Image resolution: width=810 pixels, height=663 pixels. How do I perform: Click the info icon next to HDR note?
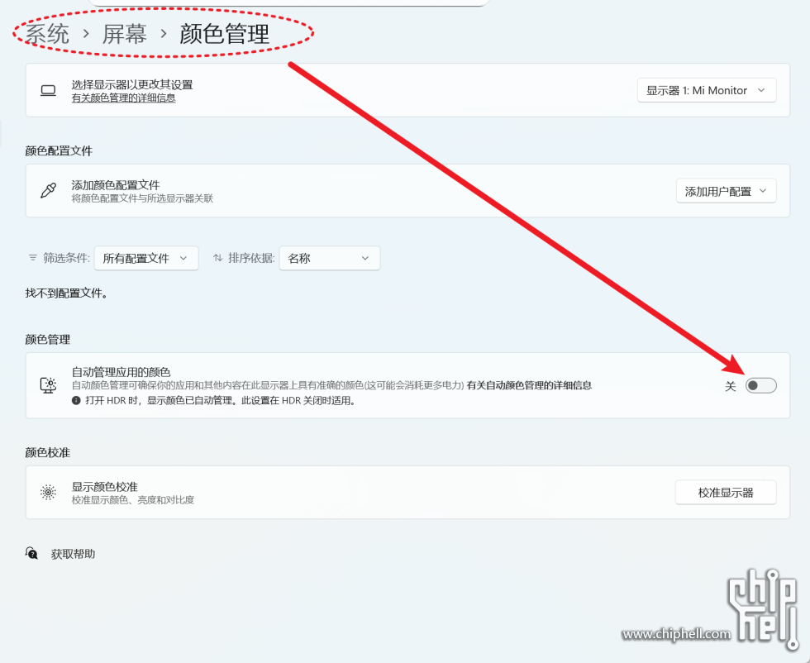(76, 400)
